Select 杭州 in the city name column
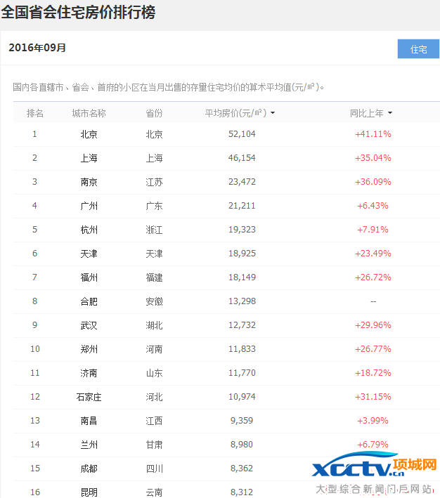 point(89,230)
